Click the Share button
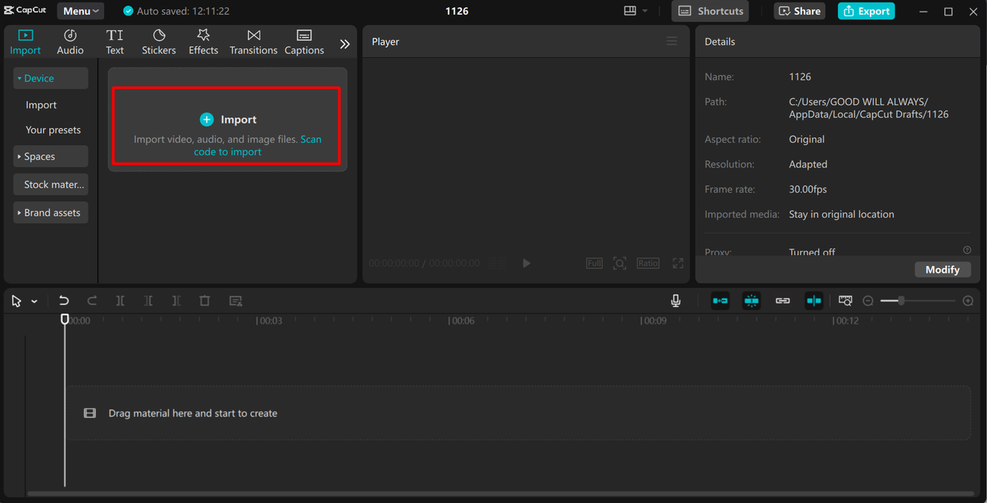 800,11
